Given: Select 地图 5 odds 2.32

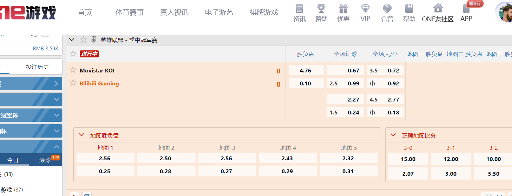Looking at the screenshot, I should (x=349, y=158).
